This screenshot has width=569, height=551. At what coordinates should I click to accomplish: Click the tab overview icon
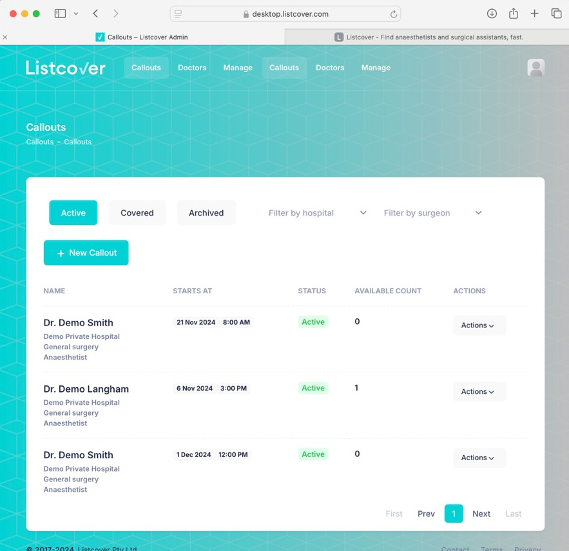click(555, 13)
